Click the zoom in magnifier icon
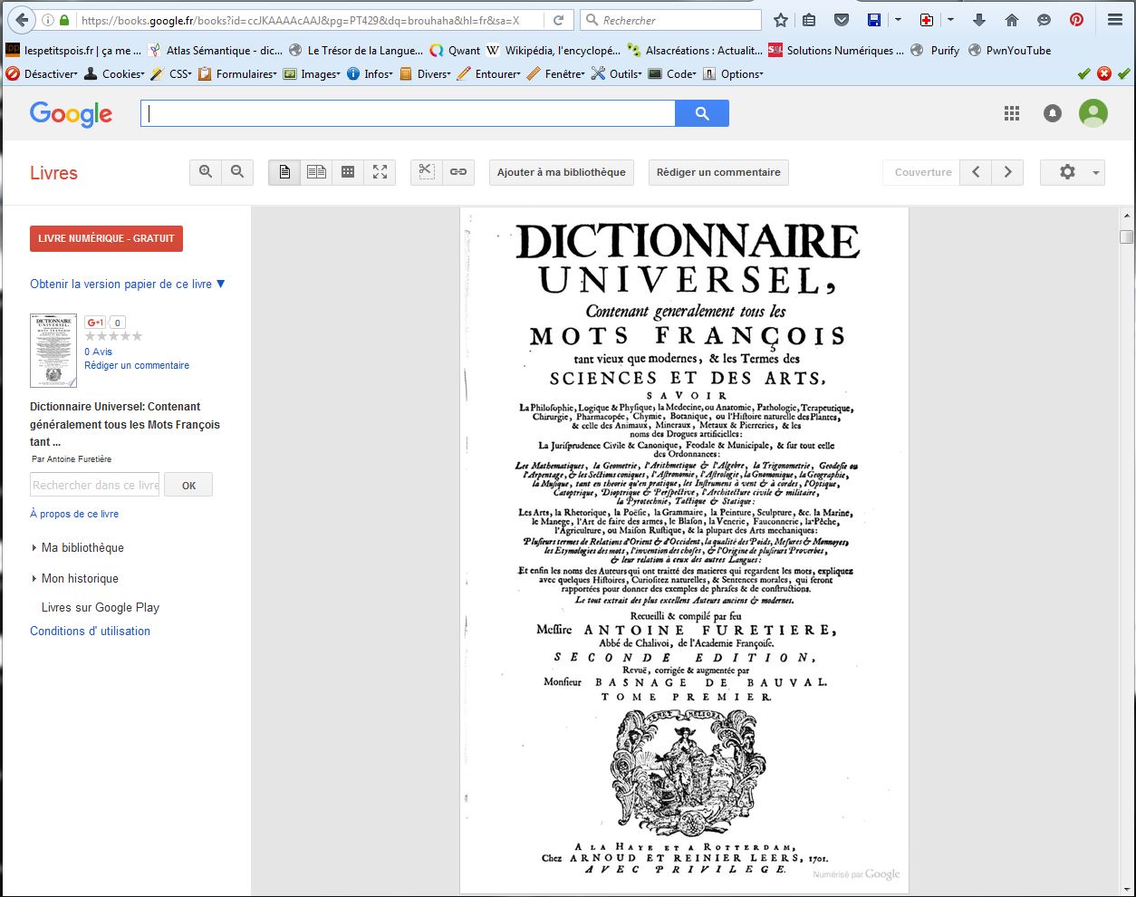This screenshot has width=1136, height=897. 206,172
